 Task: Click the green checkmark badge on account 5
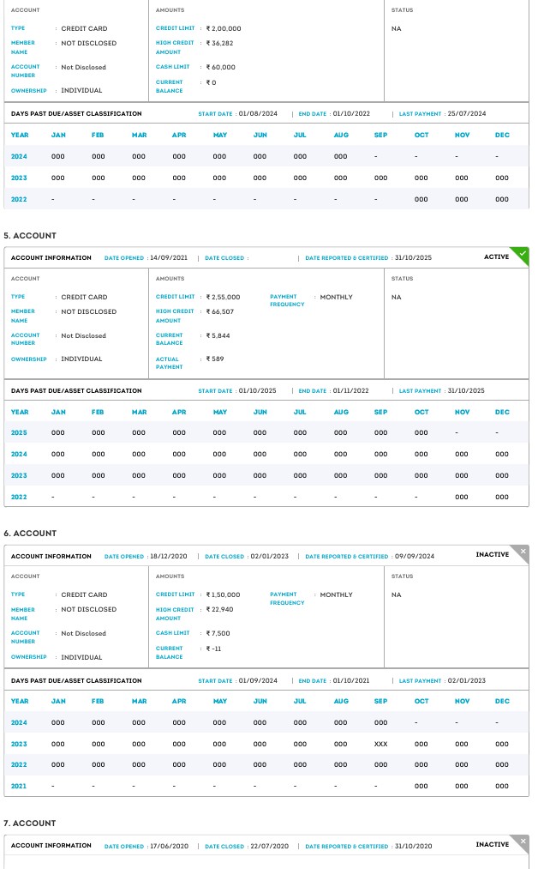pos(523,254)
